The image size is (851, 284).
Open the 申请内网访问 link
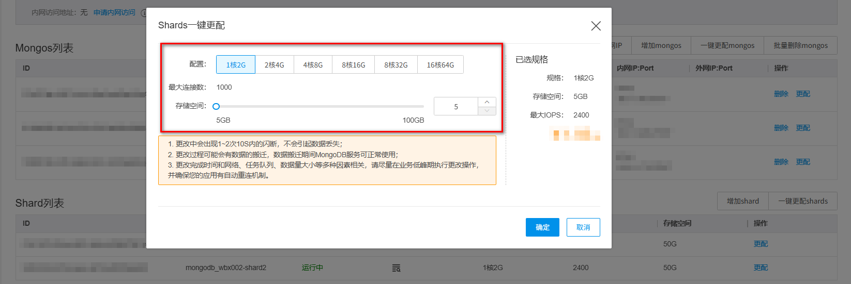(x=114, y=12)
